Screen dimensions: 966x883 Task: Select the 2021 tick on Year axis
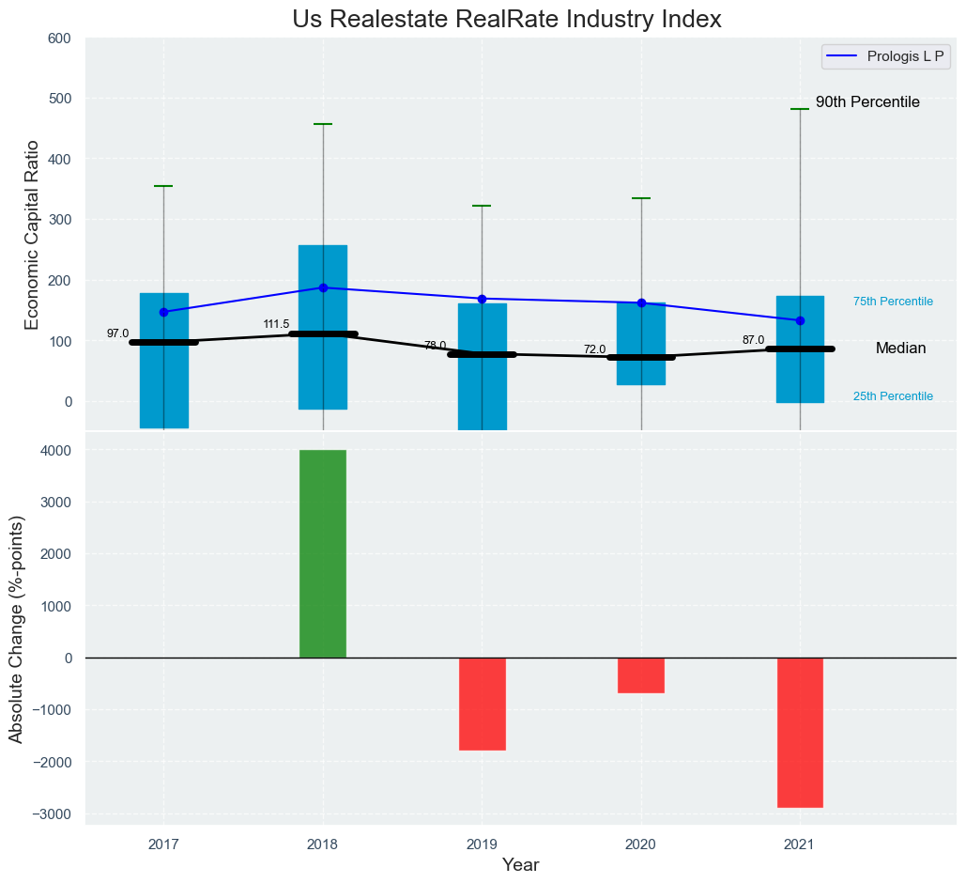(x=800, y=844)
